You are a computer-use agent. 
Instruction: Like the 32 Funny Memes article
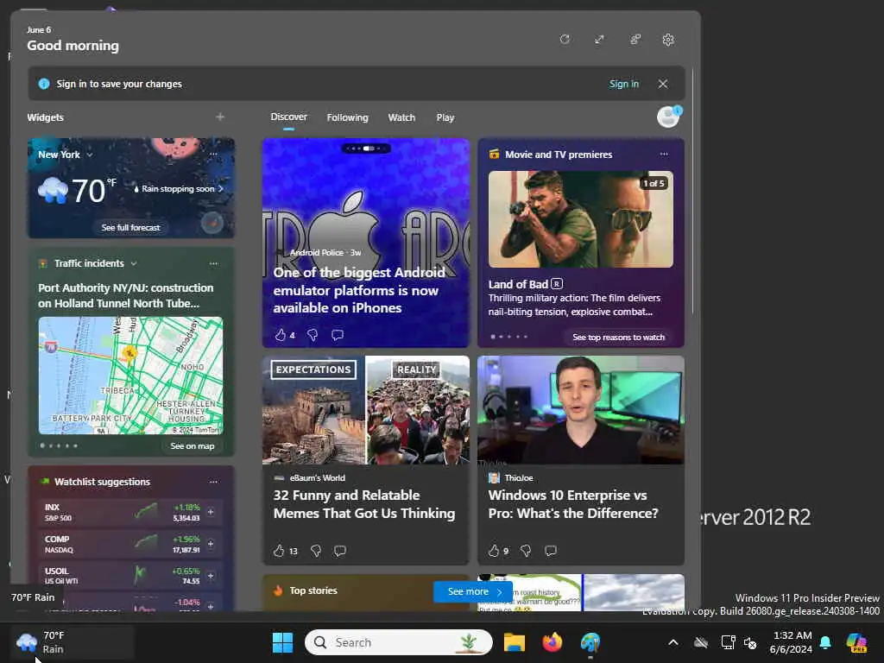coord(279,551)
